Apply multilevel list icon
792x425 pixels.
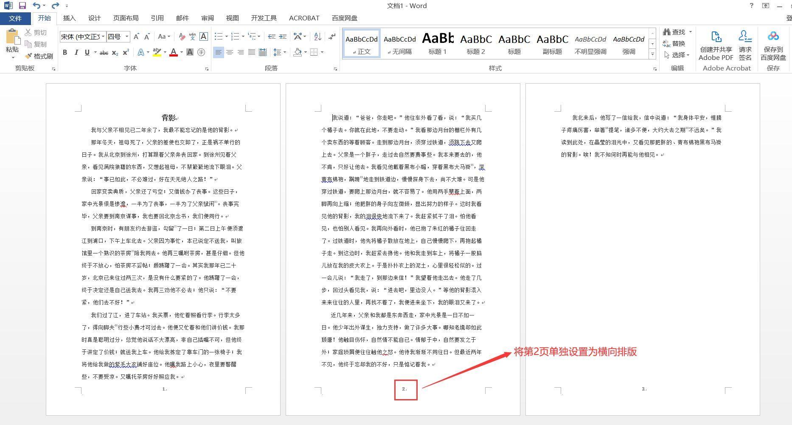pos(252,37)
